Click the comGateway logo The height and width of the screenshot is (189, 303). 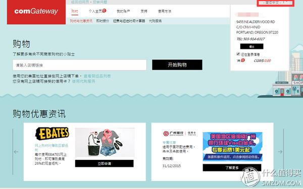36,12
